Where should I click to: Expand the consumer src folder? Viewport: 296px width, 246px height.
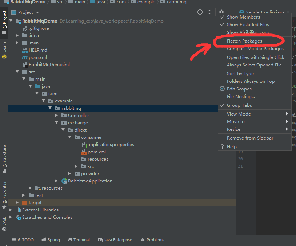[x=76, y=166]
